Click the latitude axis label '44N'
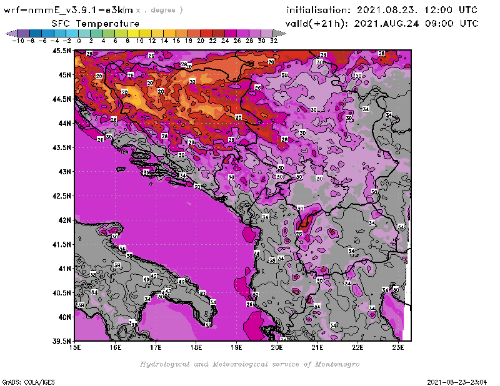The width and height of the screenshot is (500, 386). point(65,123)
